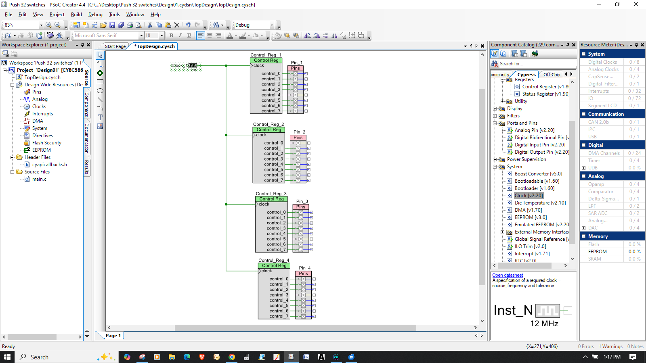Image resolution: width=646 pixels, height=363 pixels.
Task: Click the zoom out magnifier icon
Action: 58,25
